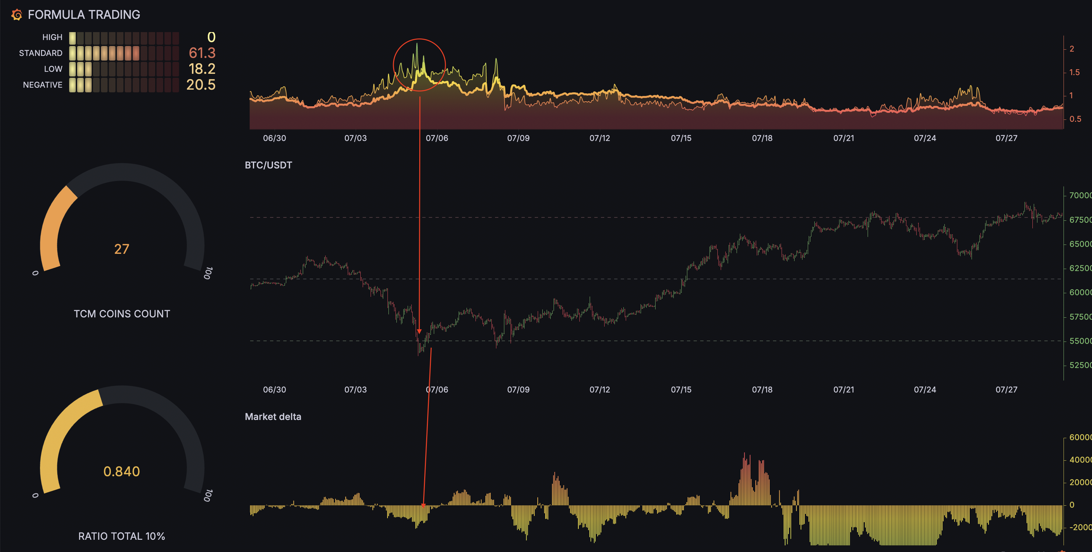Click the Grafana logo icon
This screenshot has width=1092, height=552.
[x=17, y=15]
